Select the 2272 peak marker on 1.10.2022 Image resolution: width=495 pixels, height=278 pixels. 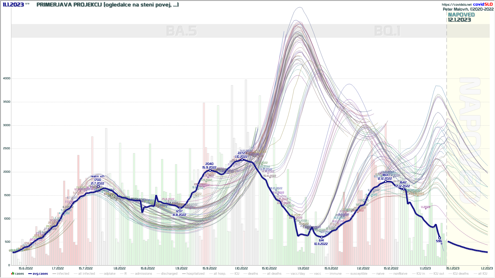tap(242, 160)
